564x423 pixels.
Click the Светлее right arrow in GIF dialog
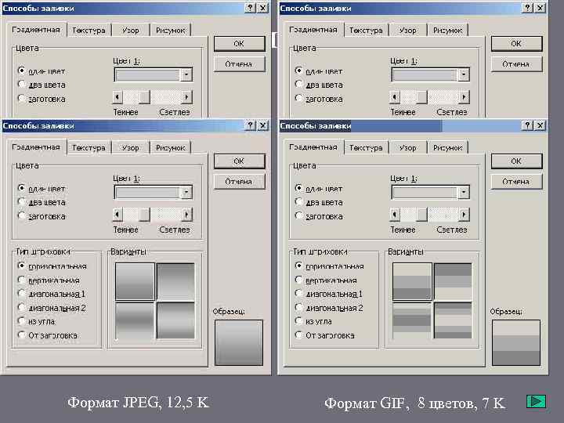(x=464, y=215)
